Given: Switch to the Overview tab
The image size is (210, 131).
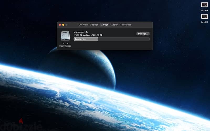Looking at the screenshot, I should click(x=83, y=25).
